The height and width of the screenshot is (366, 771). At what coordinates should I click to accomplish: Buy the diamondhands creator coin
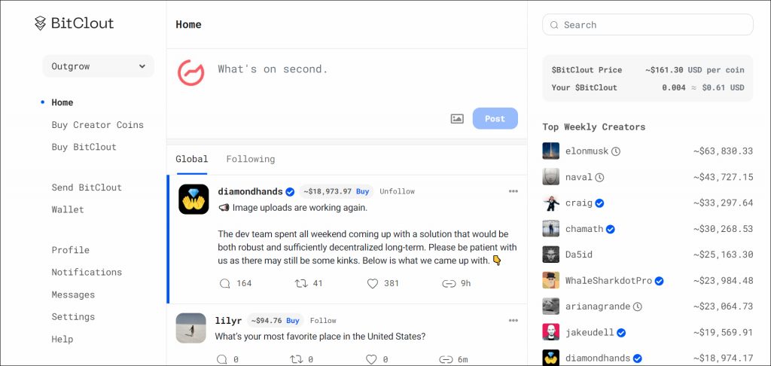363,191
